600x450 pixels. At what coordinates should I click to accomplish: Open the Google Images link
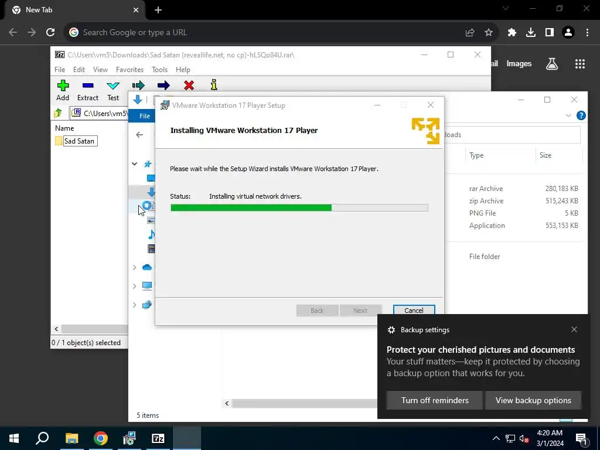pyautogui.click(x=519, y=64)
